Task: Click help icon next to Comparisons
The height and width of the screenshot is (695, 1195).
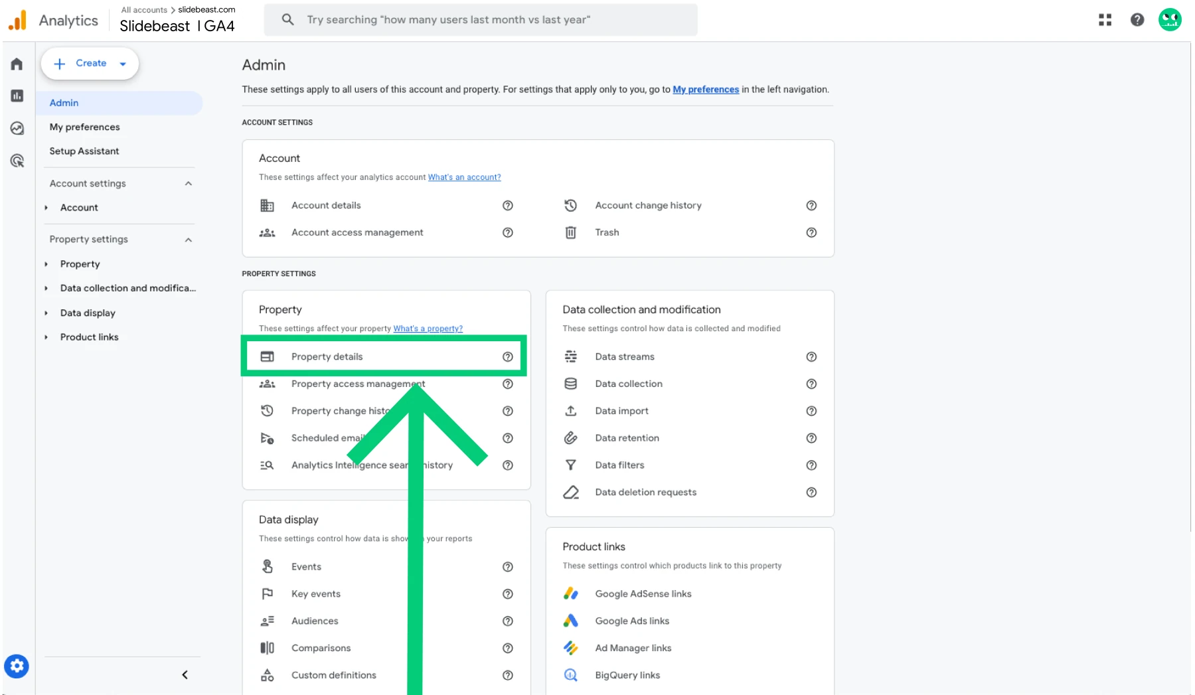Action: 508,648
